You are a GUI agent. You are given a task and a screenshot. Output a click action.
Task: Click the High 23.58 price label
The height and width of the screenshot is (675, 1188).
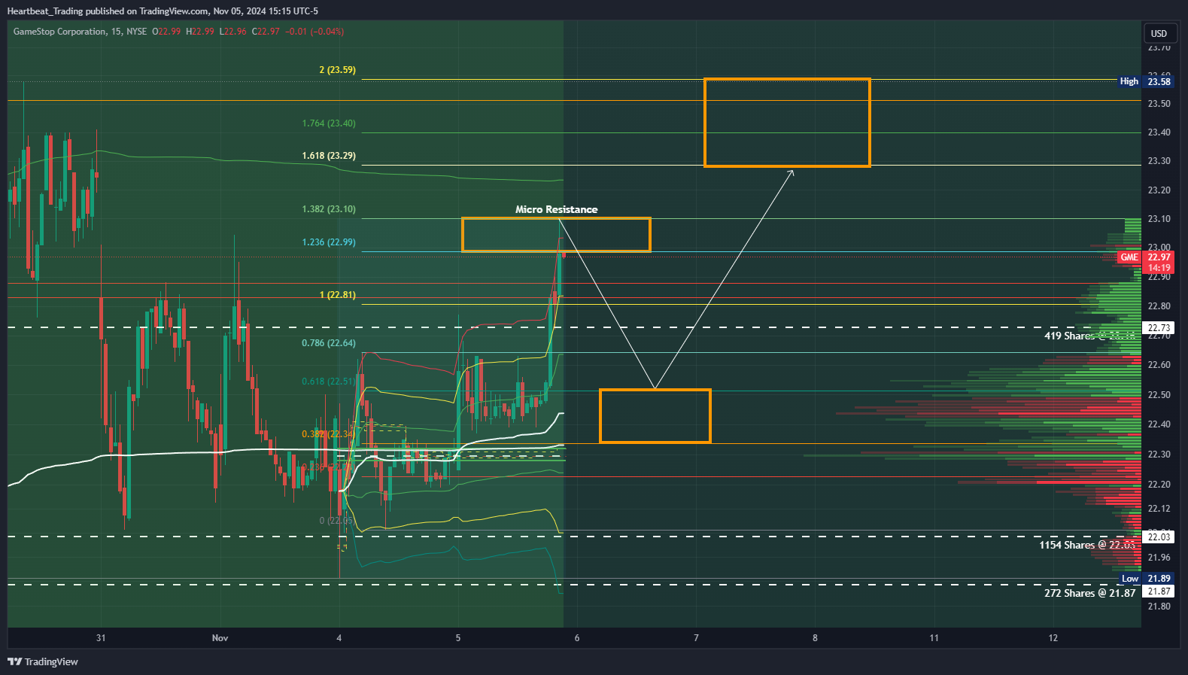(x=1145, y=81)
